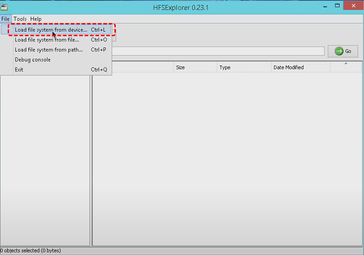Click the empty folder tree panel

click(45, 158)
